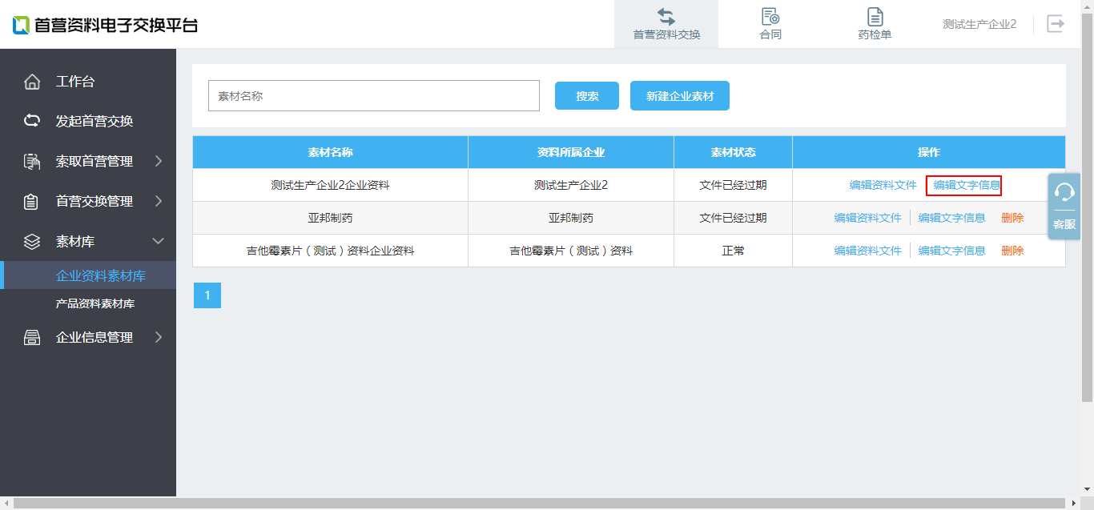Viewport: 1094px width, 510px height.
Task: Click 资料所属企业 column header
Action: click(x=571, y=152)
